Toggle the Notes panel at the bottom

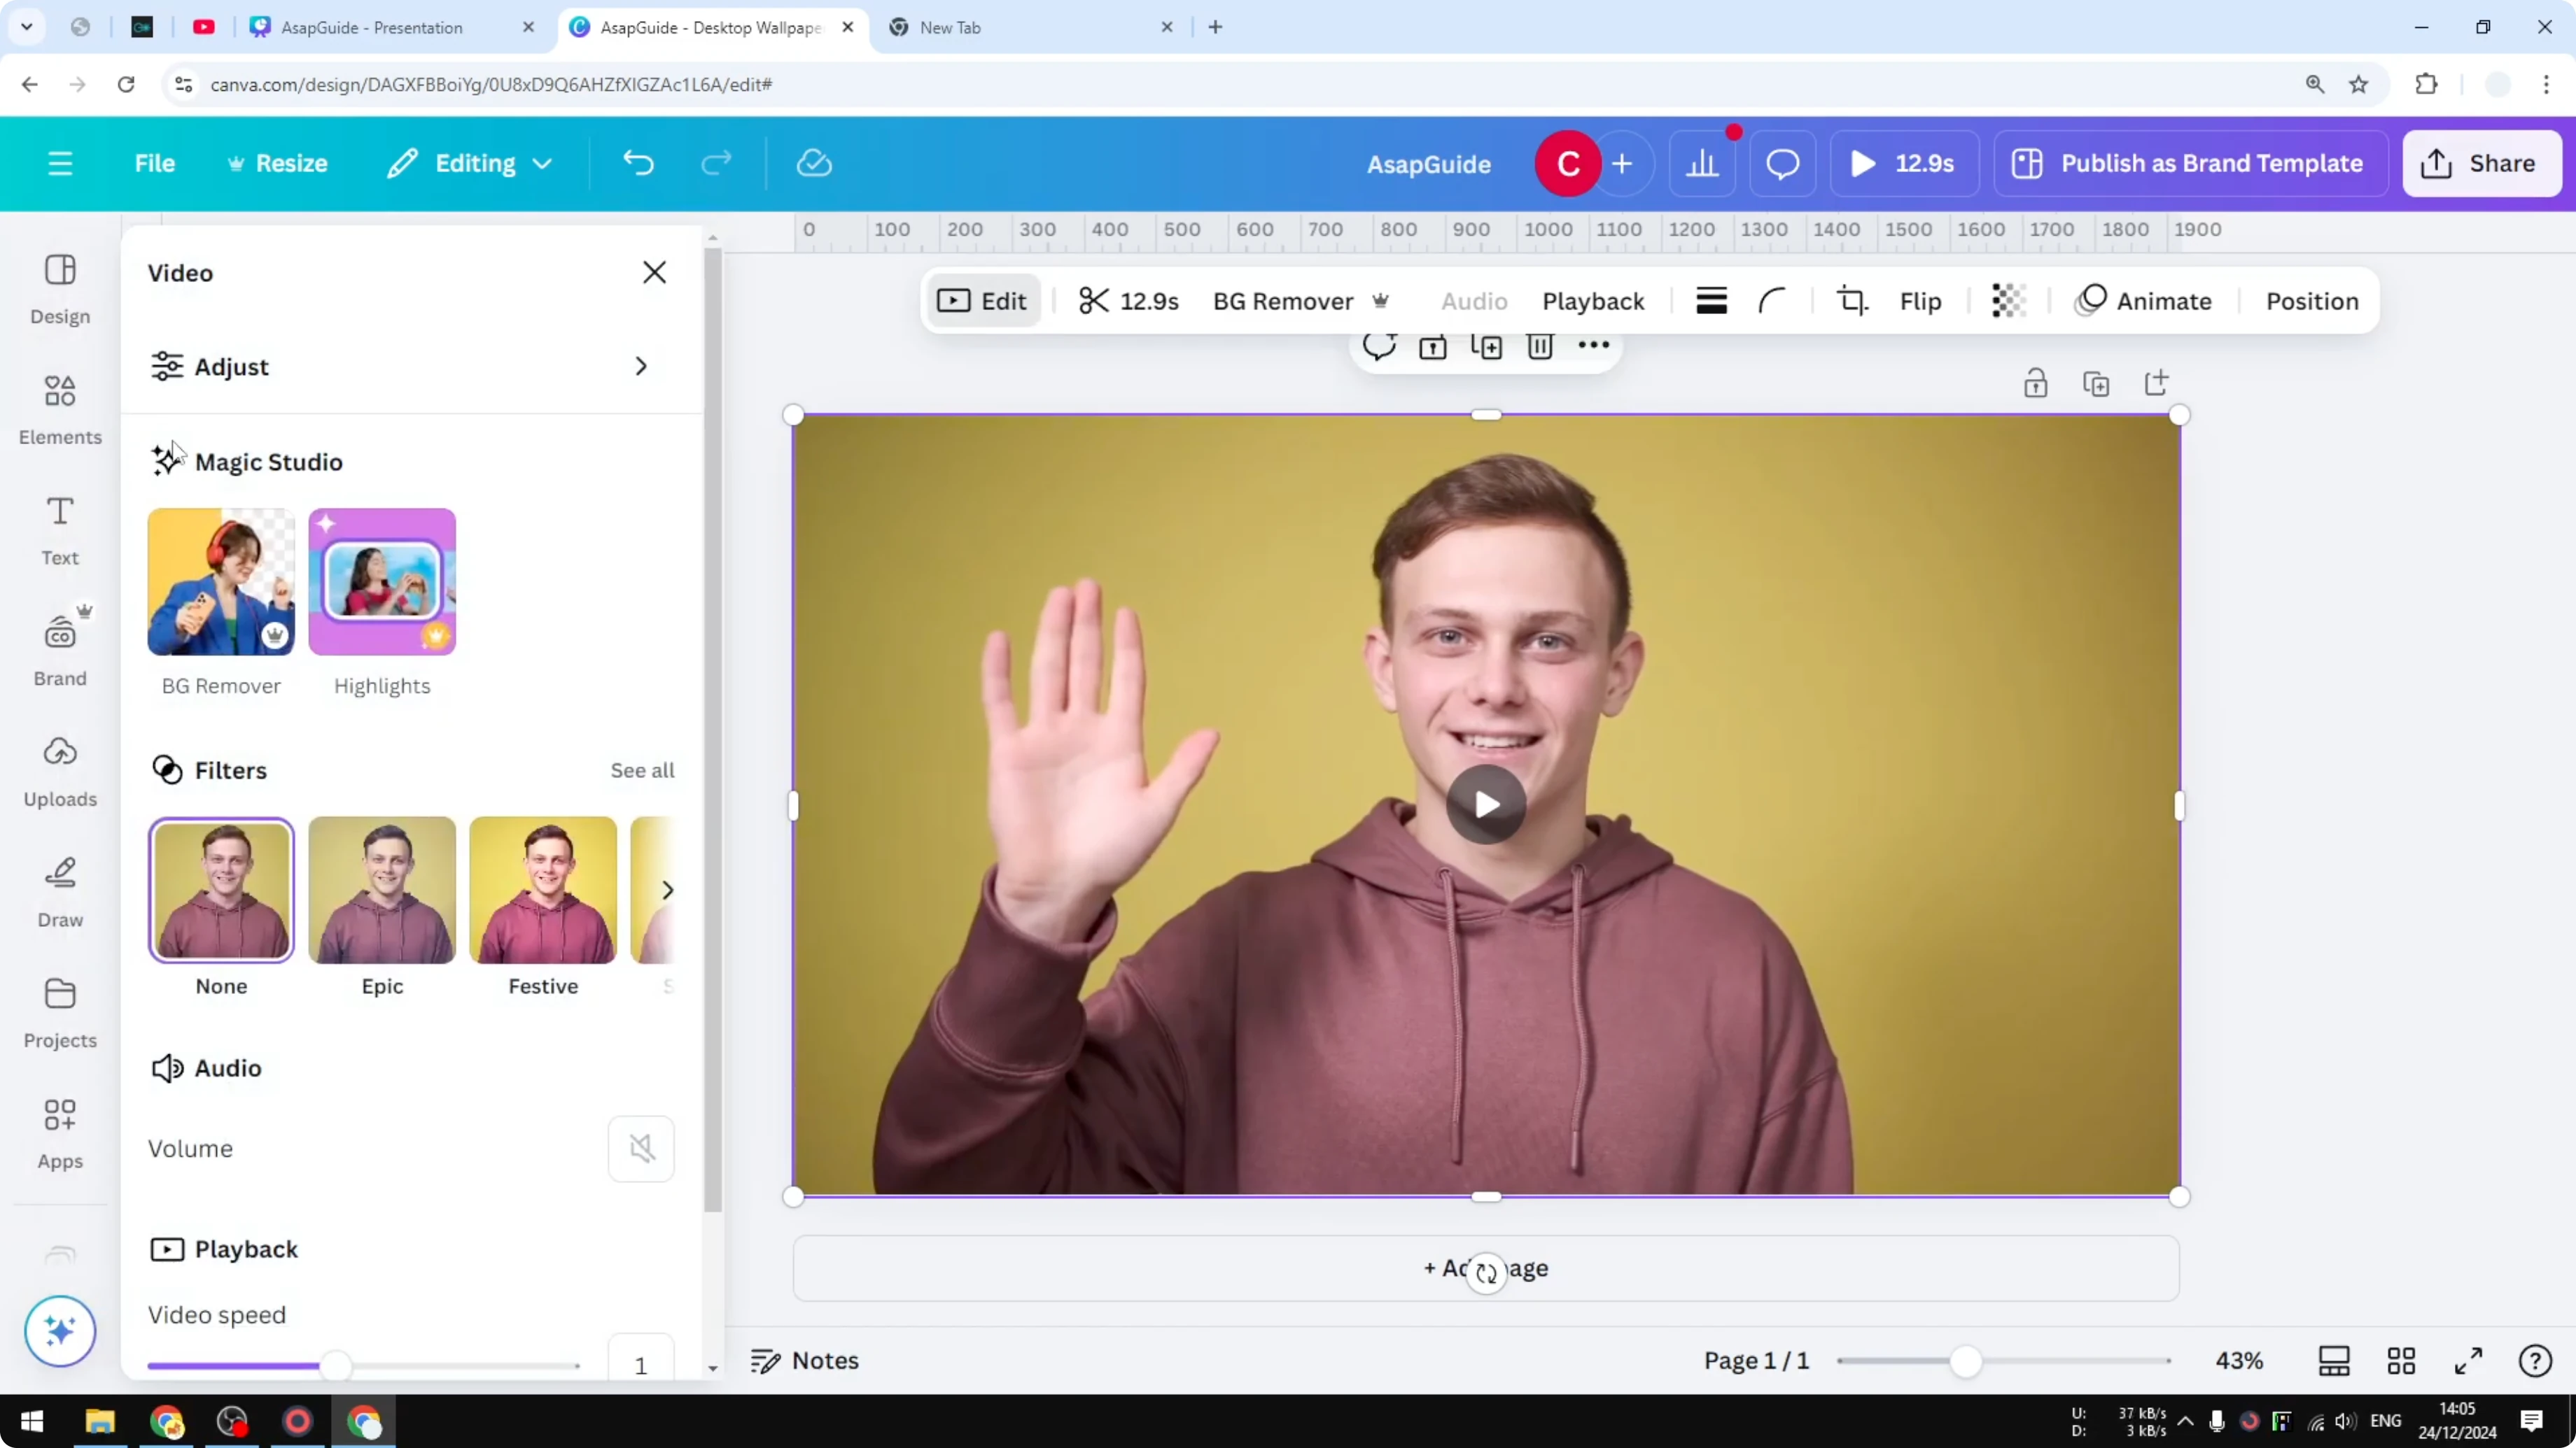(805, 1360)
